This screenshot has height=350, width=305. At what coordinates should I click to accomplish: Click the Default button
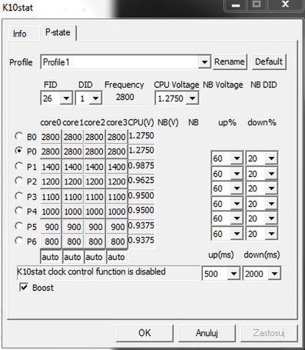click(269, 62)
